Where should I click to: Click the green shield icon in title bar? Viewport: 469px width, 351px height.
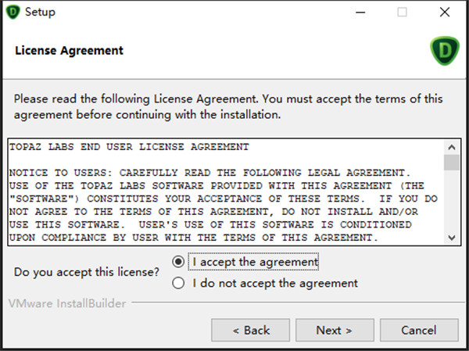pyautogui.click(x=13, y=13)
